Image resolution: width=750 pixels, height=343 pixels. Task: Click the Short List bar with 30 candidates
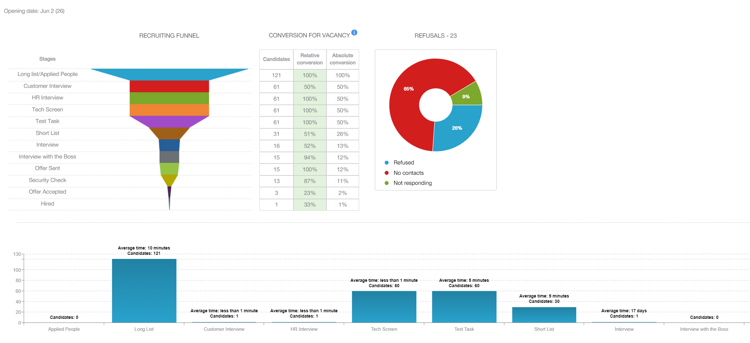(x=544, y=315)
